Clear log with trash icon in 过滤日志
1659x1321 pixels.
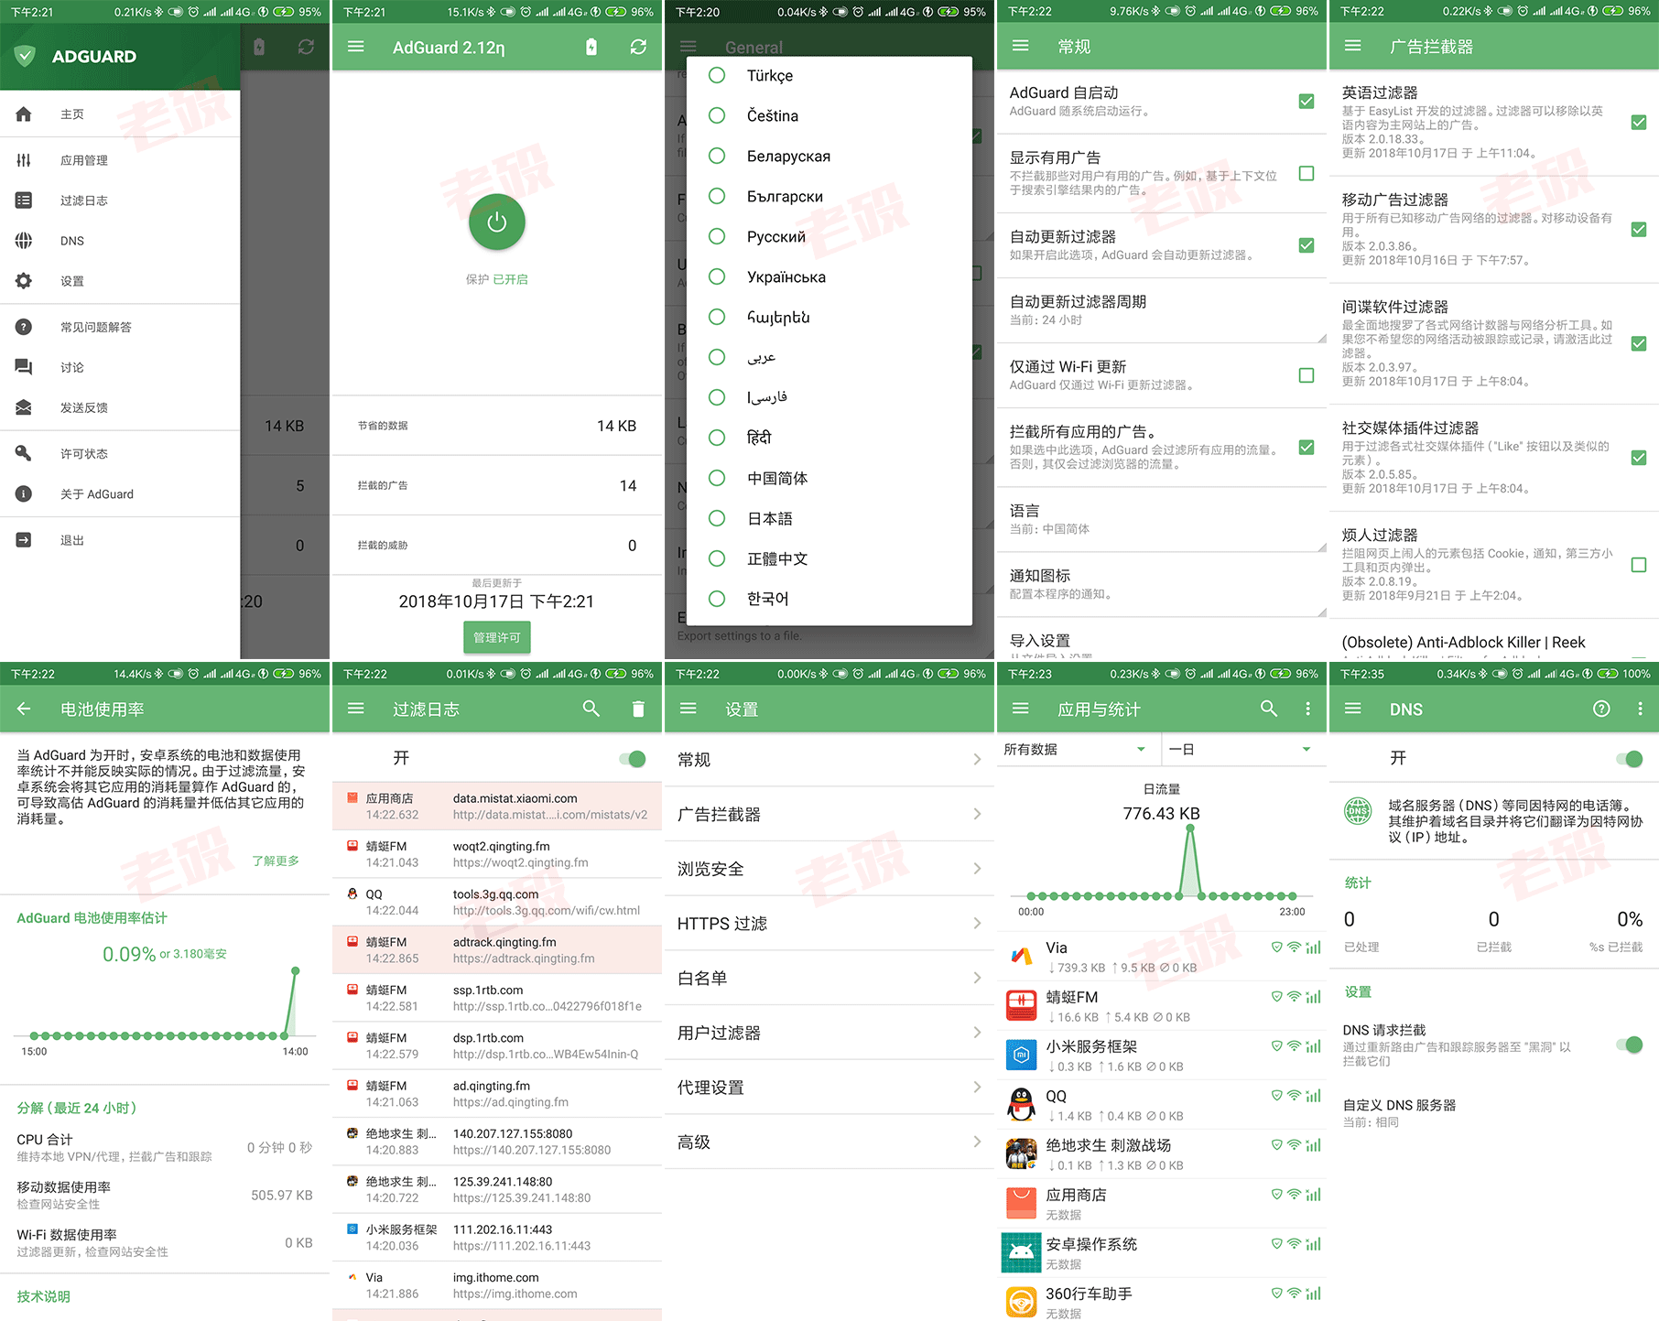pyautogui.click(x=638, y=709)
